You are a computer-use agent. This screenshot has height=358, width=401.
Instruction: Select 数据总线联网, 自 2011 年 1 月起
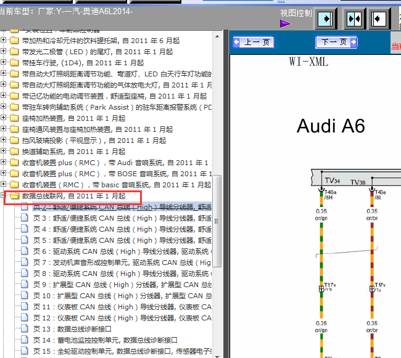click(73, 196)
